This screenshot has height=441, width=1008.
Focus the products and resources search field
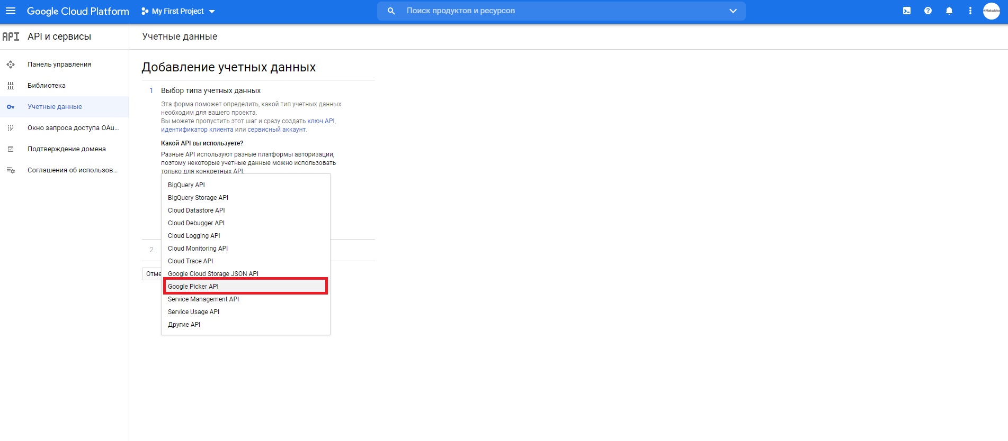[561, 11]
